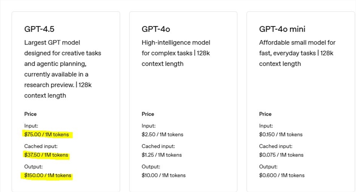The width and height of the screenshot is (356, 192).
Task: Click the Price label in GPT-4.5 card
Action: click(30, 114)
